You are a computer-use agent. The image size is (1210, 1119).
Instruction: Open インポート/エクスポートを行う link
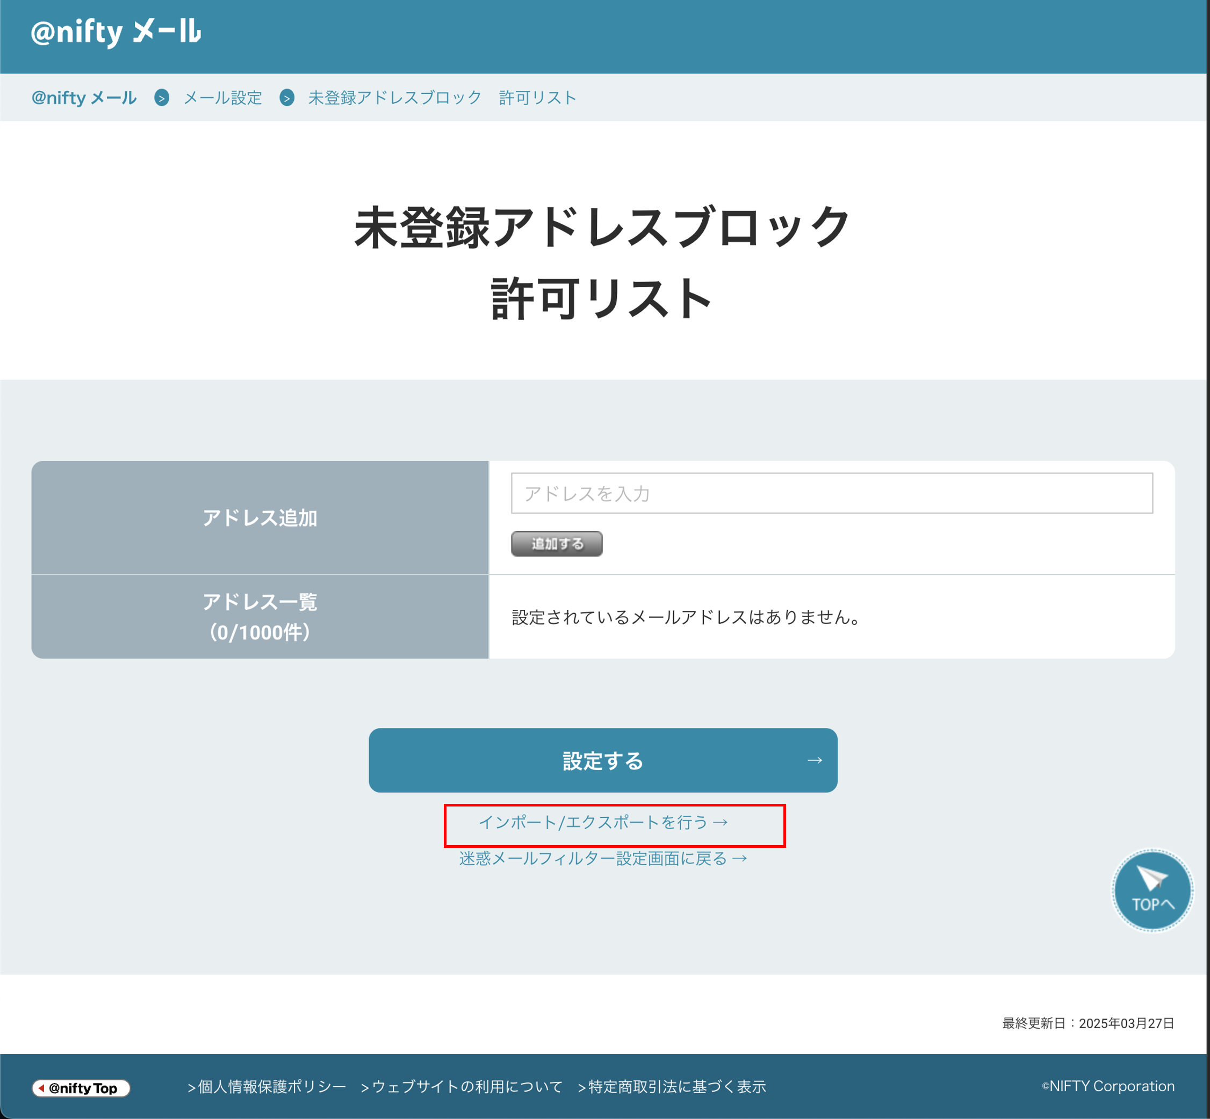coord(603,822)
